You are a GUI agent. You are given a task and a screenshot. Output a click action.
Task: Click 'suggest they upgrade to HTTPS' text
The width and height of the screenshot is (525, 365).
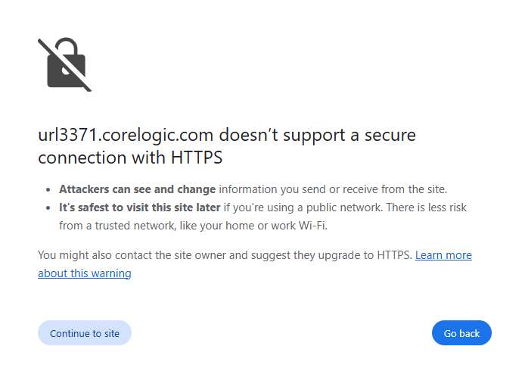tap(331, 255)
